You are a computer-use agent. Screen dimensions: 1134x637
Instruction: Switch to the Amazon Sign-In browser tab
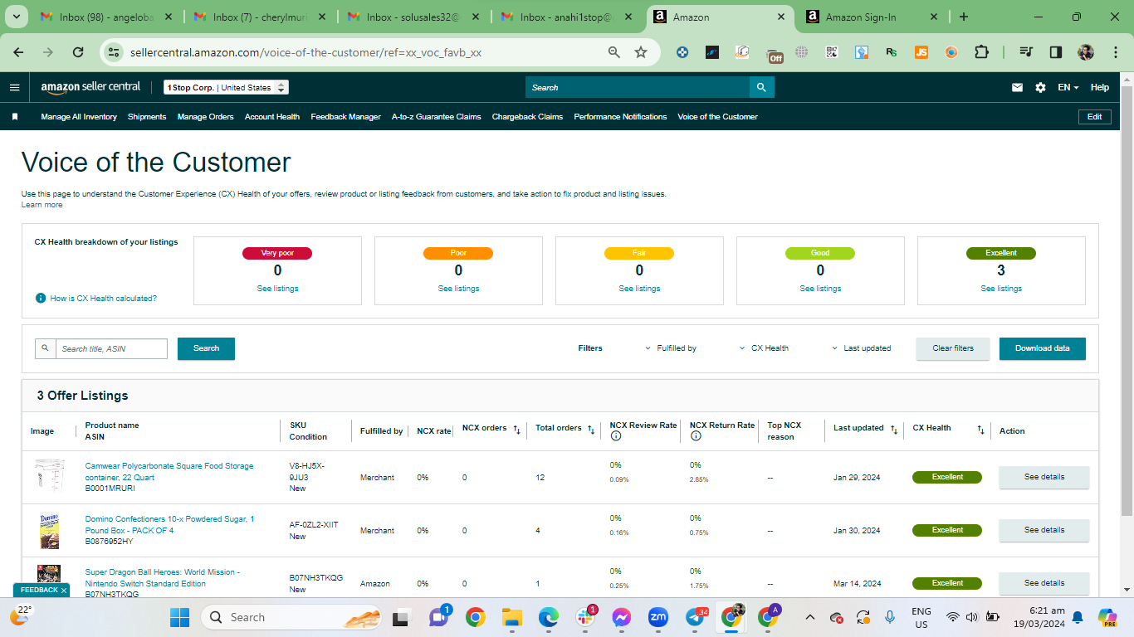click(871, 17)
